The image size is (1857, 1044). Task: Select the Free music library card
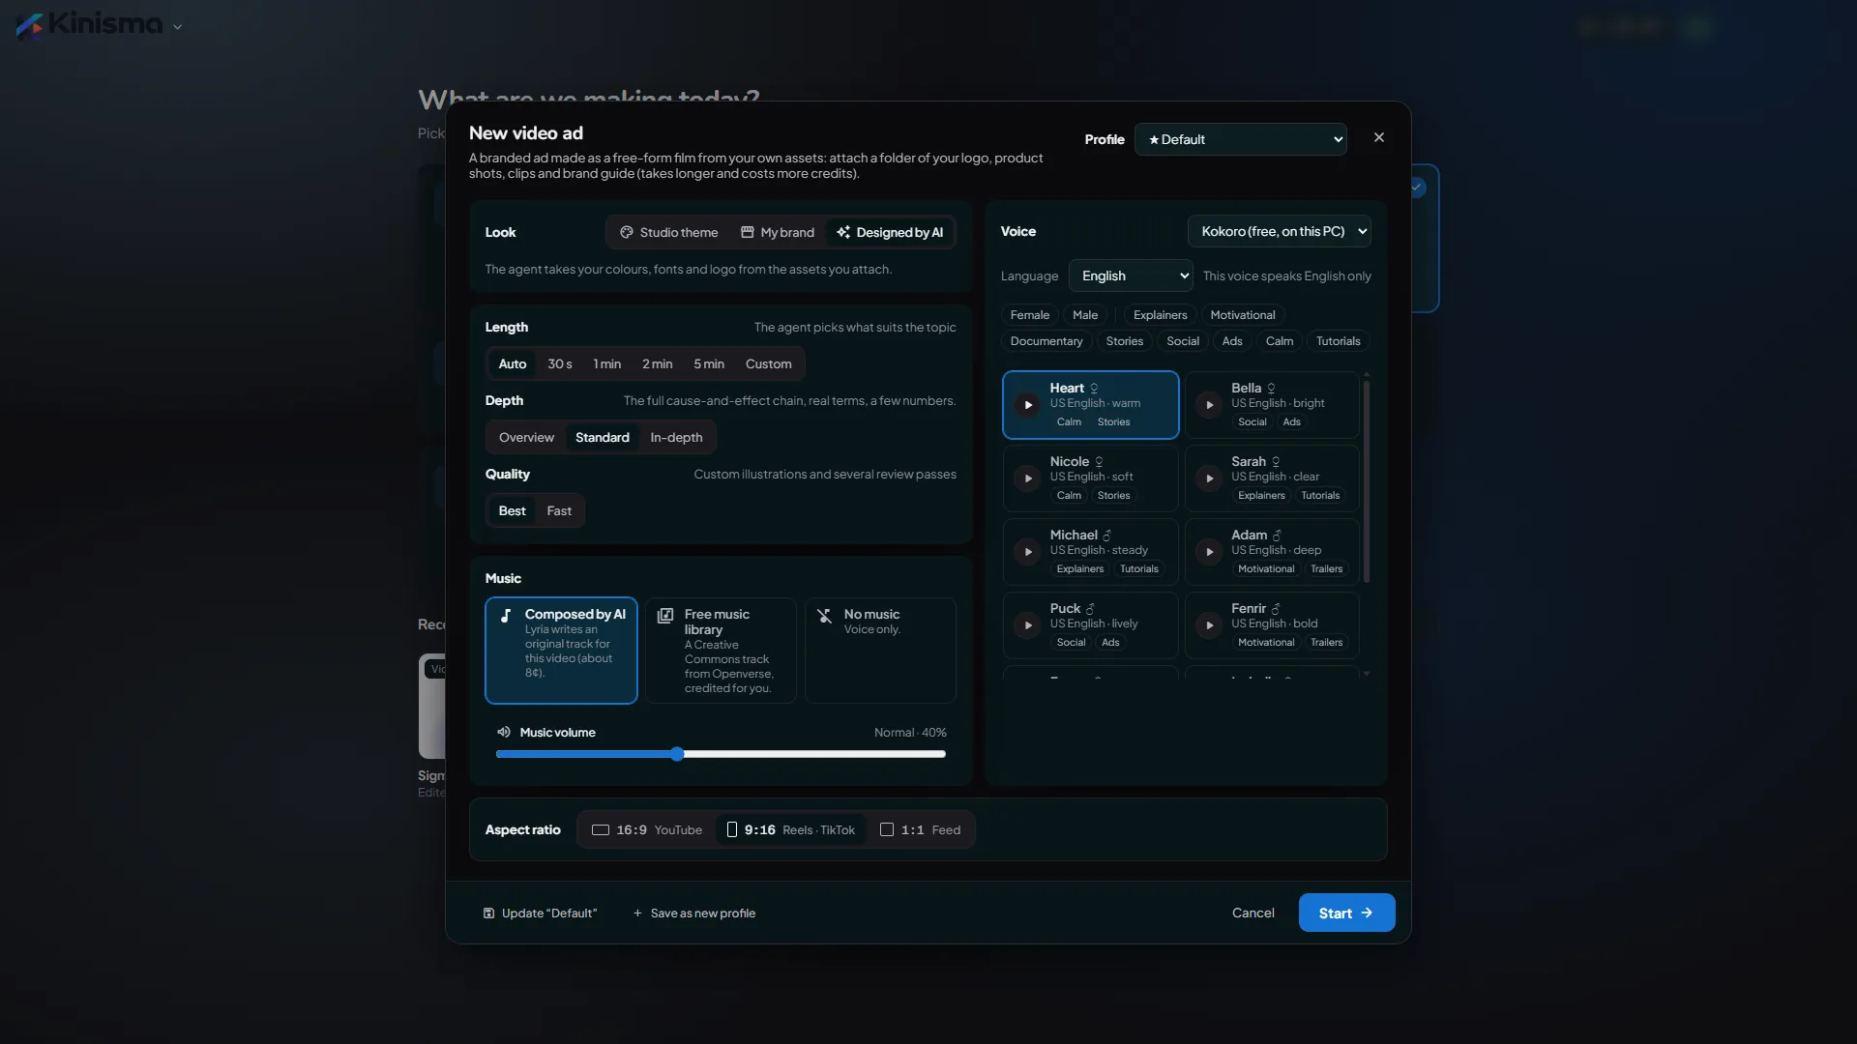tap(721, 651)
